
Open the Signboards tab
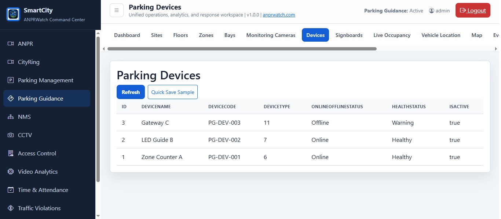tap(349, 35)
